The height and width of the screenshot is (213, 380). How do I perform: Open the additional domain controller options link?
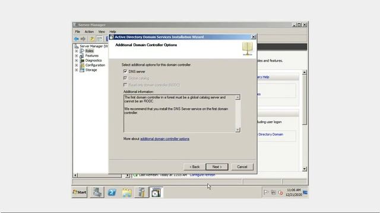pos(165,139)
